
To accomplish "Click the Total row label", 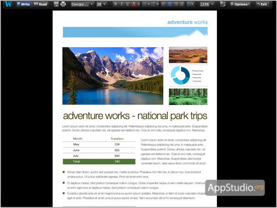I will tap(77, 161).
